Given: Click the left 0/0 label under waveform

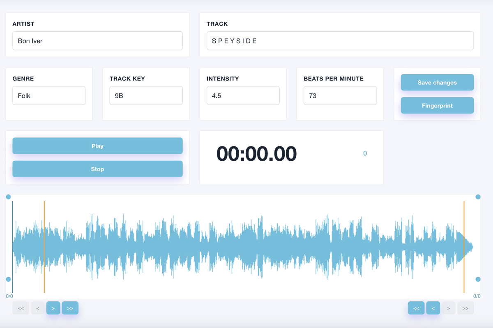Looking at the screenshot, I should [9, 296].
